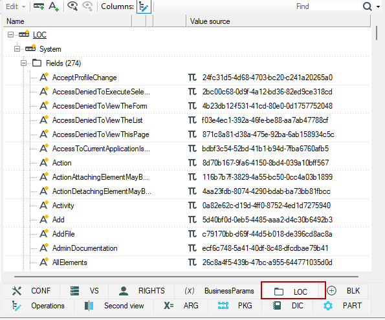The height and width of the screenshot is (320, 385).
Task: Open the Operations tab
Action: [x=38, y=306]
